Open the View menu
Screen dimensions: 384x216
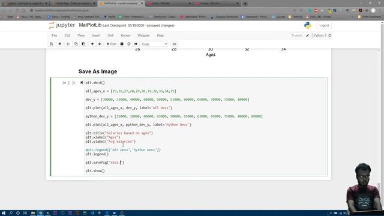coord(81,35)
